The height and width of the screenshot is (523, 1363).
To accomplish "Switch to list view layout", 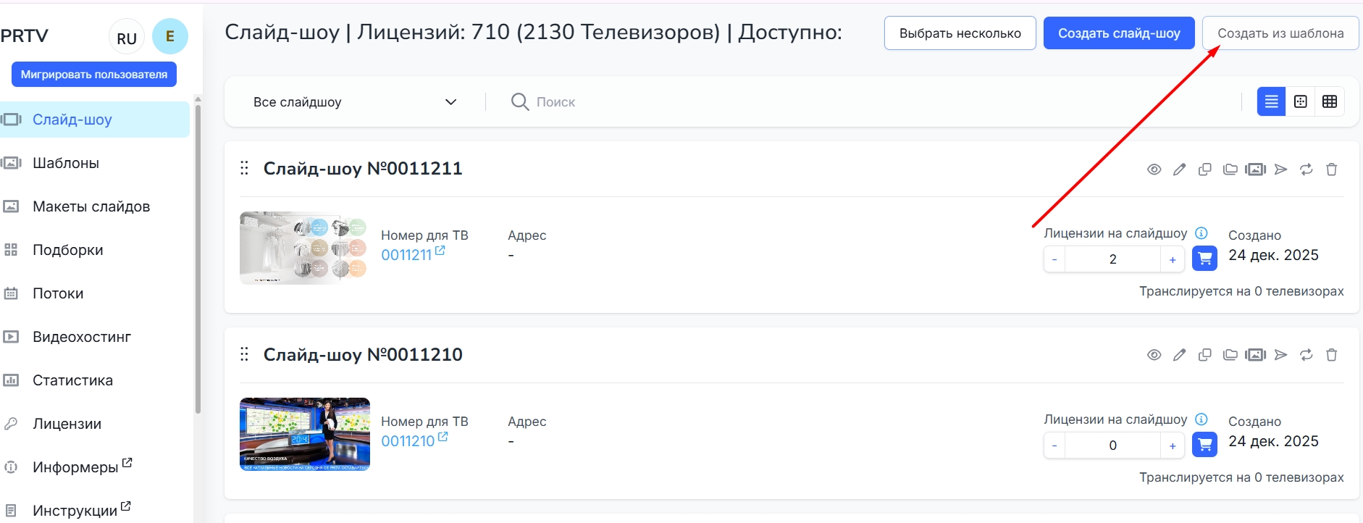I will (1271, 101).
